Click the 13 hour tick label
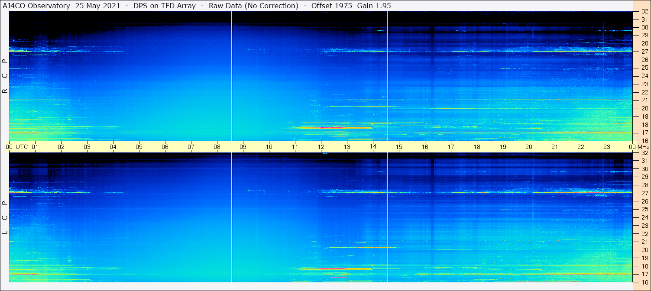 347,147
